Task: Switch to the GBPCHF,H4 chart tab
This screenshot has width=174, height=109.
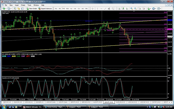Action: (x=7, y=102)
